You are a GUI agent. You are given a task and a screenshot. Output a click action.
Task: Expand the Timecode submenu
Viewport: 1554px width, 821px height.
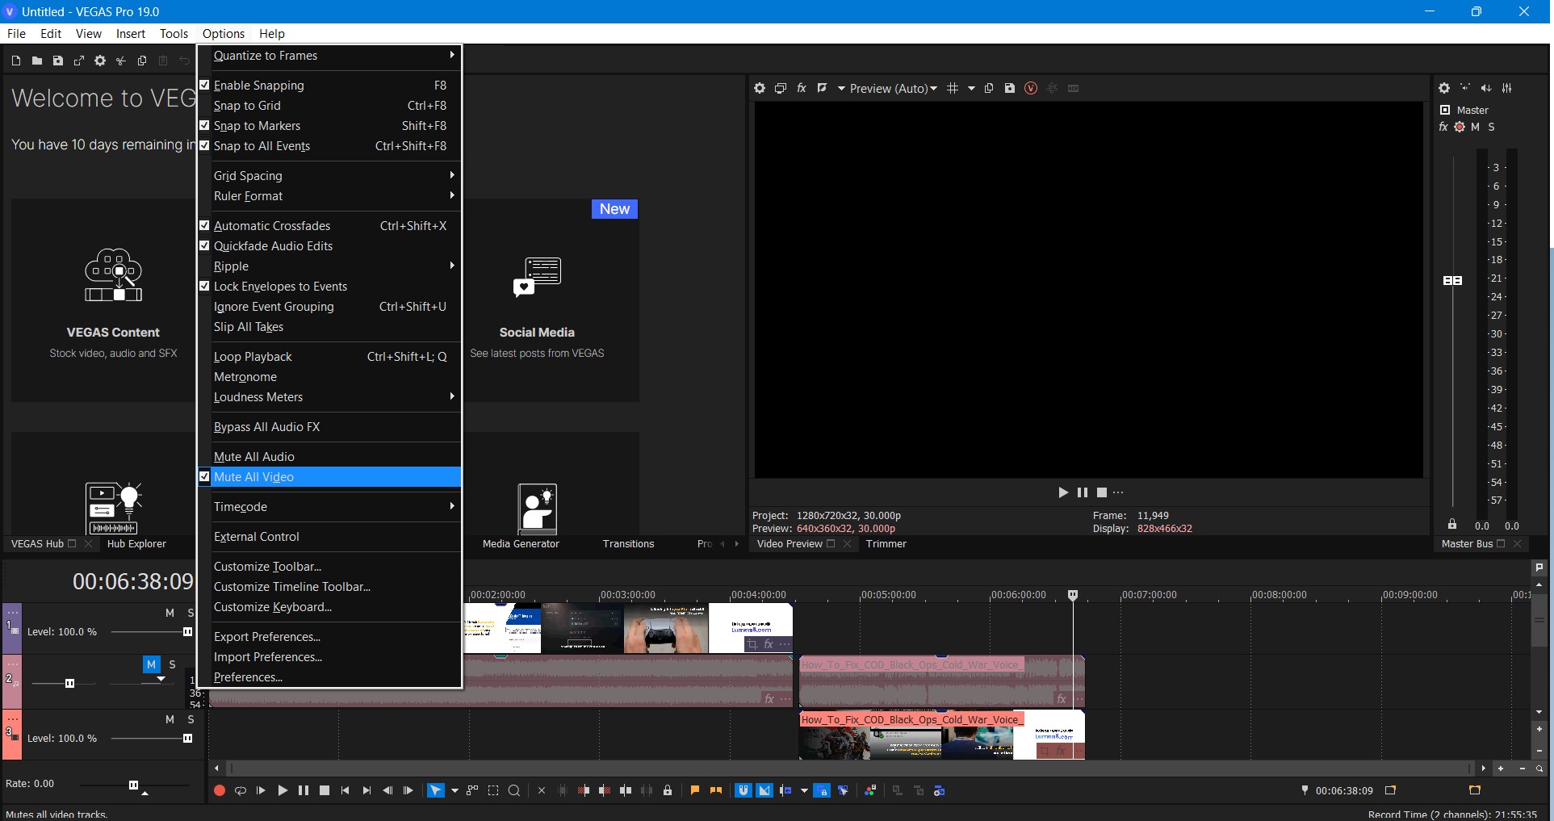click(x=330, y=506)
